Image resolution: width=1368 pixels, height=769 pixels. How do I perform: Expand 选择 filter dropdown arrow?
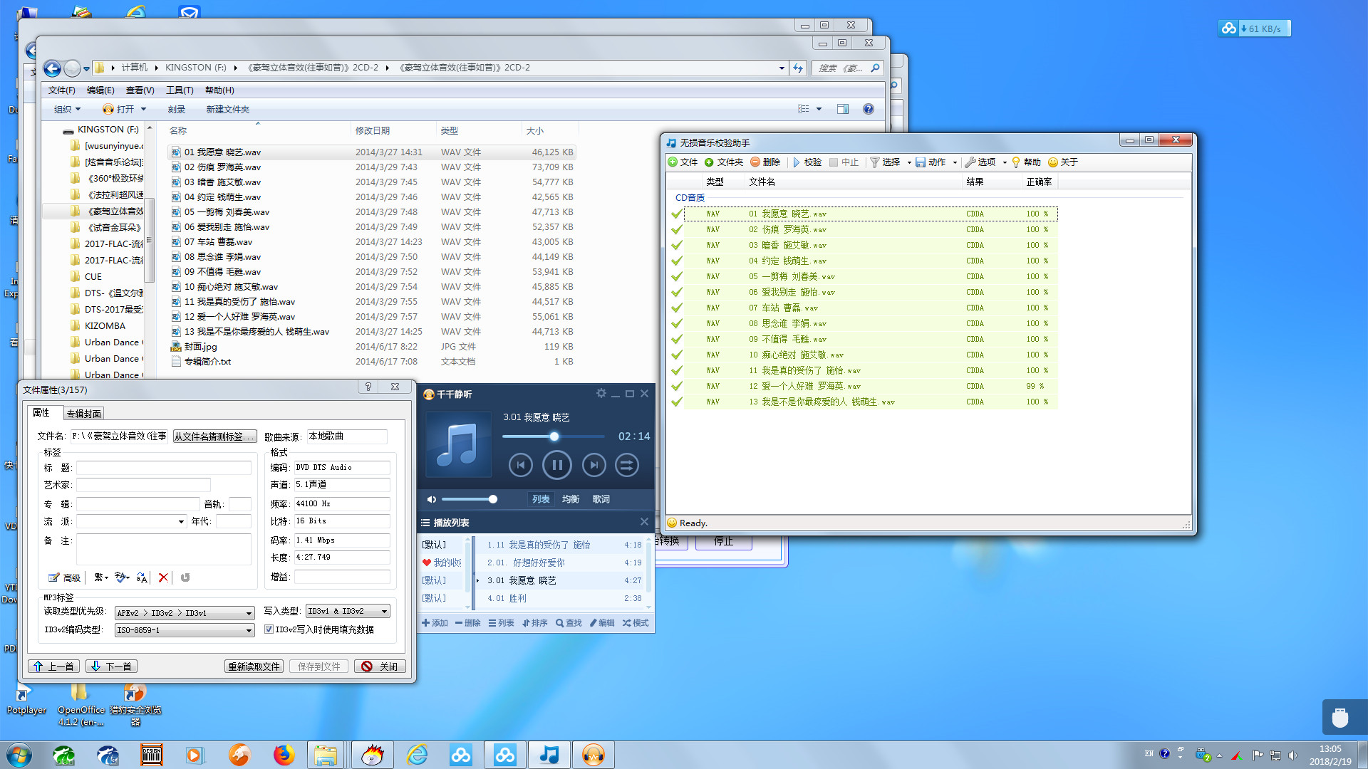point(909,162)
